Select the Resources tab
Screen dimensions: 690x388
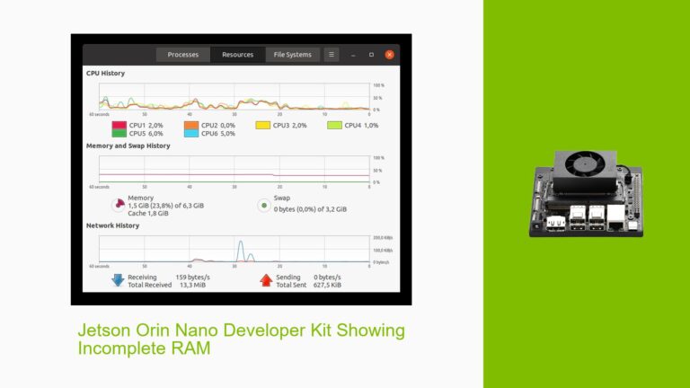pyautogui.click(x=237, y=55)
